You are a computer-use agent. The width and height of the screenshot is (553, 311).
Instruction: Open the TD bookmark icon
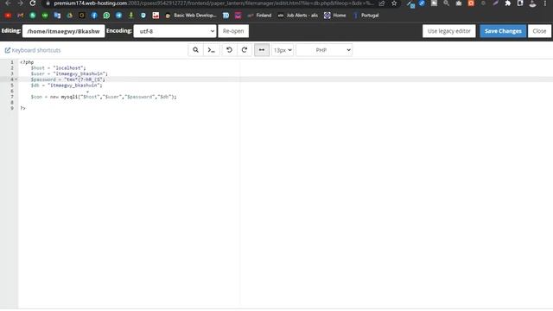[226, 16]
